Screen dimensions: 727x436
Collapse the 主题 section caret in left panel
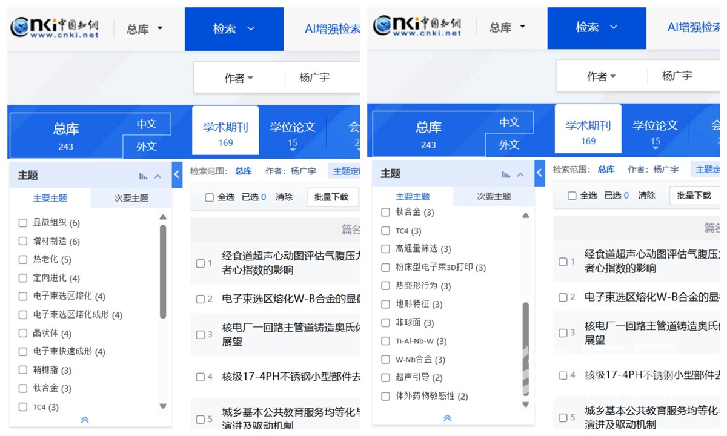(x=158, y=176)
